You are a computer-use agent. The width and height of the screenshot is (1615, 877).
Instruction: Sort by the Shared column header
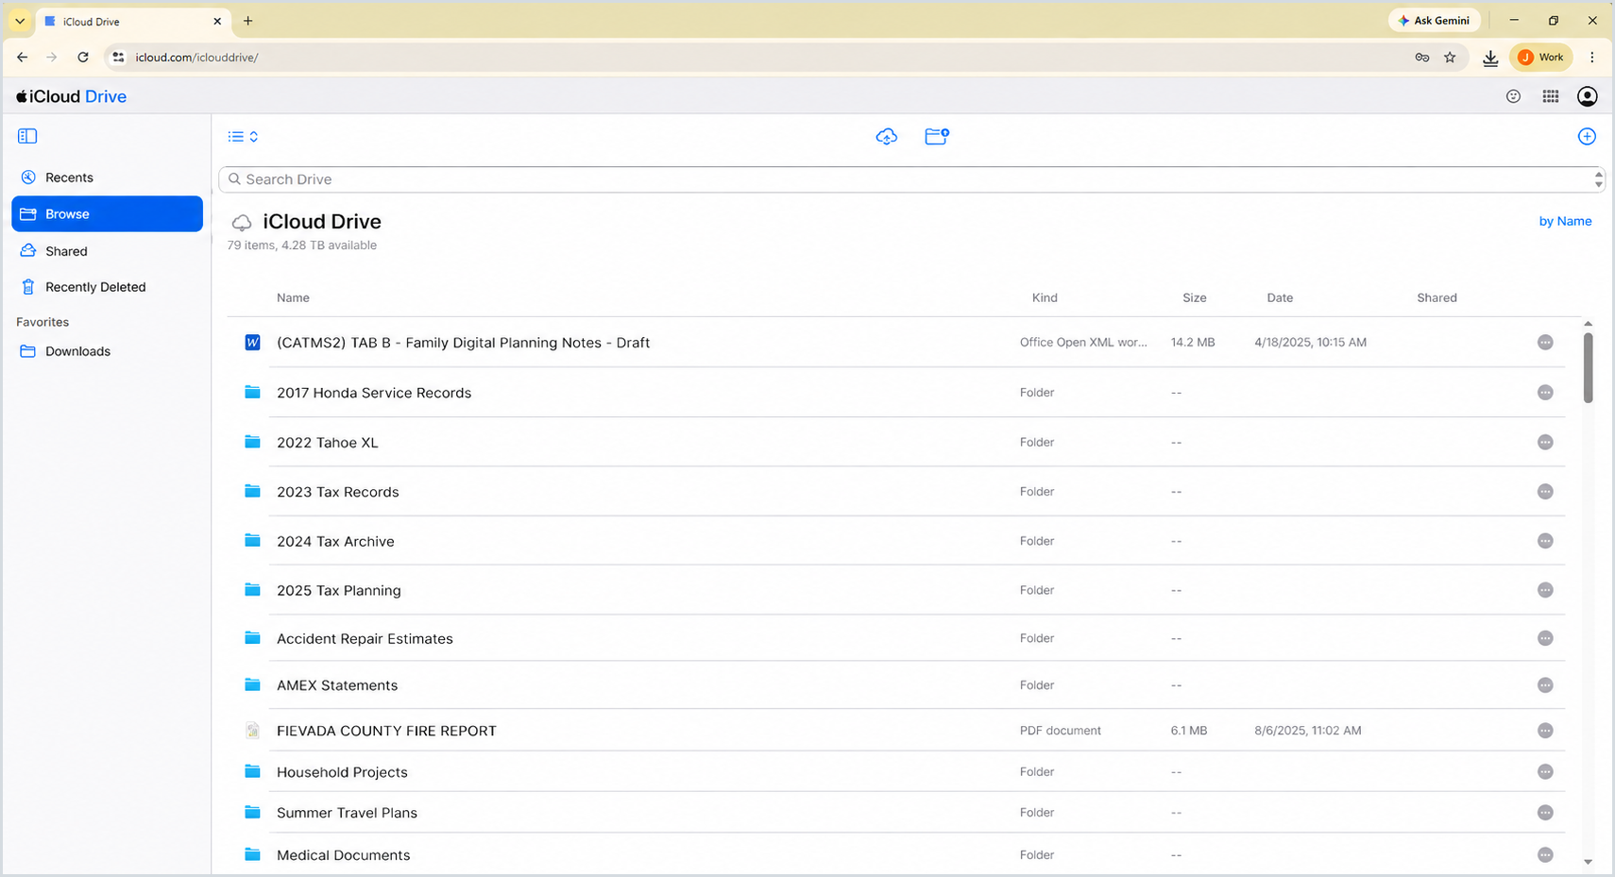(1436, 297)
